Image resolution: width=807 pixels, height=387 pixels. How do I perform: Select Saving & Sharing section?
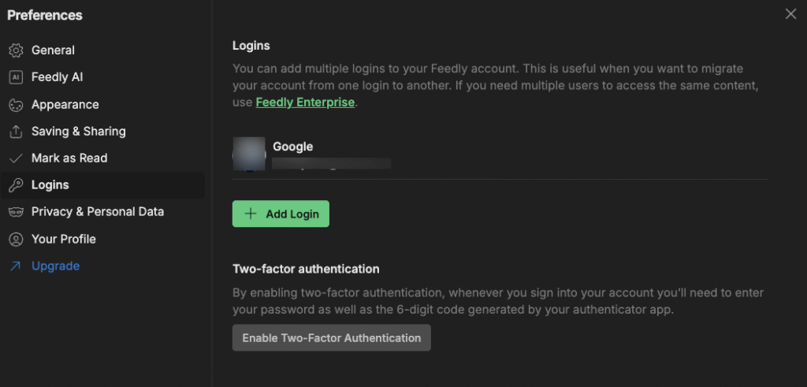(x=79, y=131)
